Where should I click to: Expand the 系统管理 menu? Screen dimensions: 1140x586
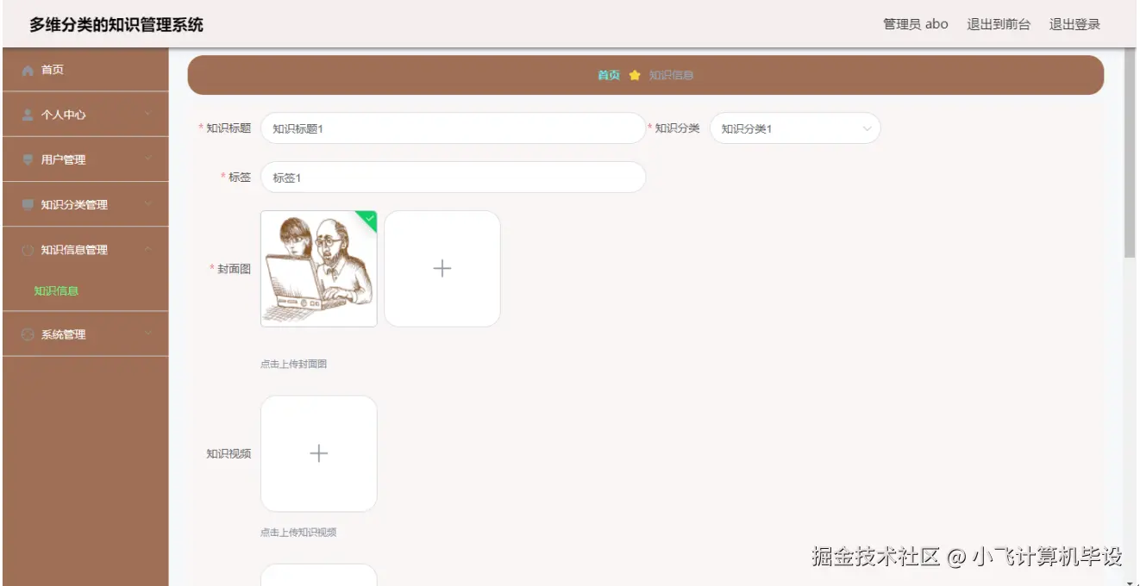click(84, 334)
